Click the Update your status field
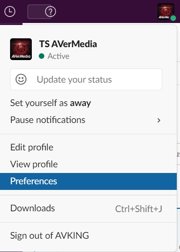The height and width of the screenshot is (252, 180). click(x=86, y=79)
